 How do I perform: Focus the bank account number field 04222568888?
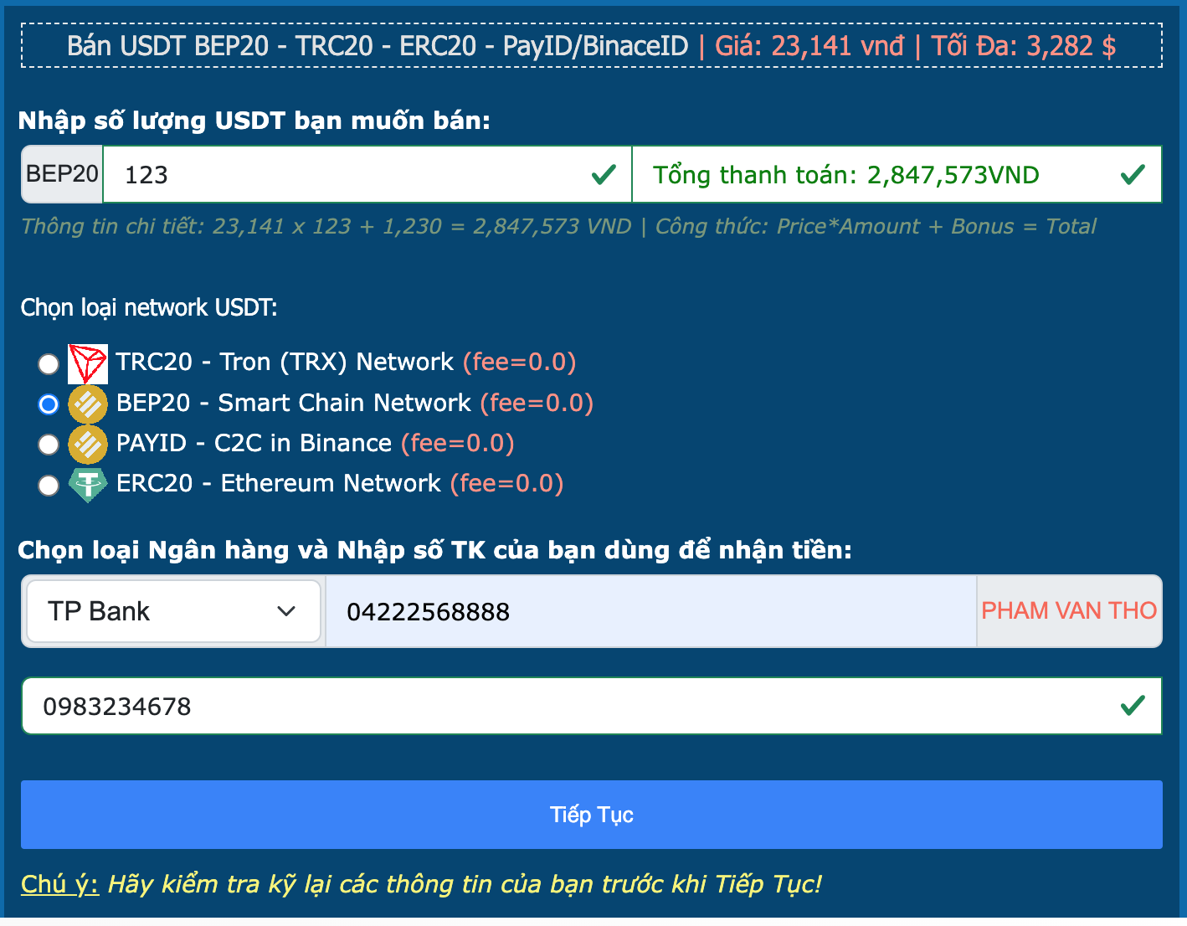(651, 611)
